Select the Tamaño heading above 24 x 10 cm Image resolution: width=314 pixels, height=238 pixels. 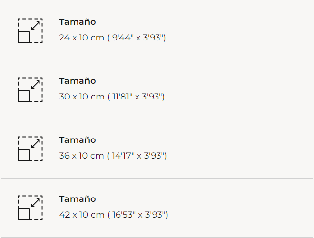point(78,22)
